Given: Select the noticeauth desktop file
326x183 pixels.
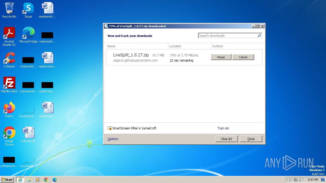Looking at the screenshot, I should (47, 37).
